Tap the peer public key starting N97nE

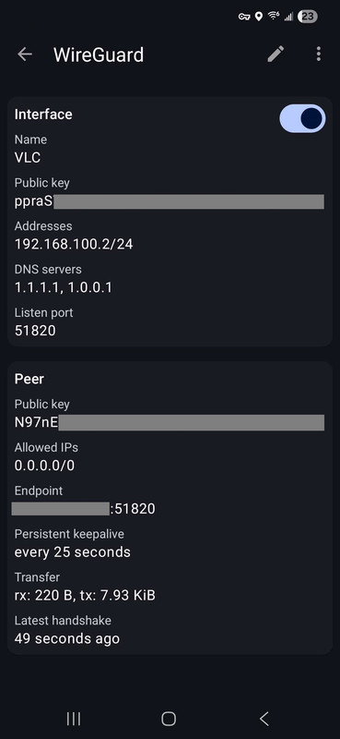pyautogui.click(x=170, y=423)
